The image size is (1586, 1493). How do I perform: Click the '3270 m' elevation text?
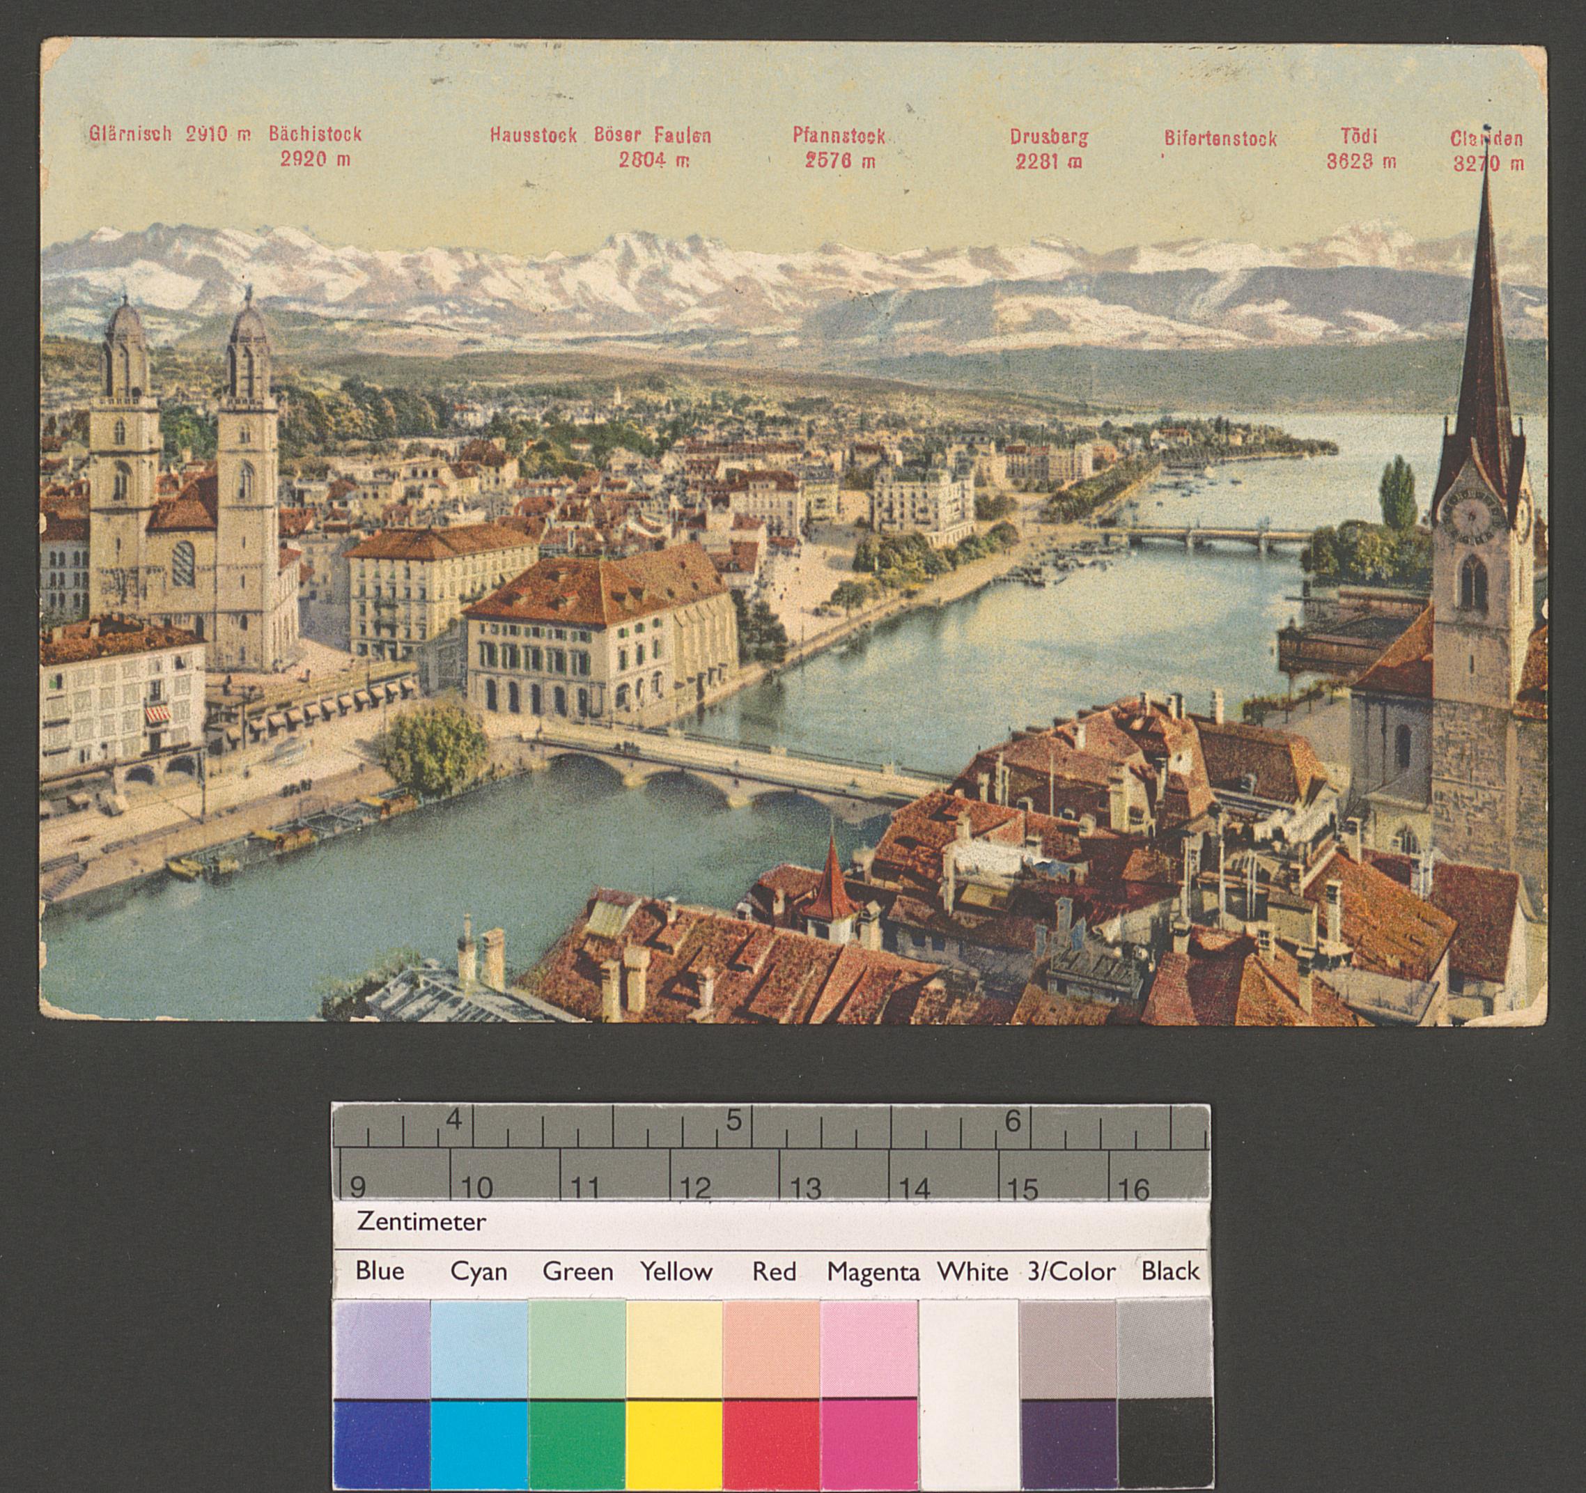[x=1488, y=164]
